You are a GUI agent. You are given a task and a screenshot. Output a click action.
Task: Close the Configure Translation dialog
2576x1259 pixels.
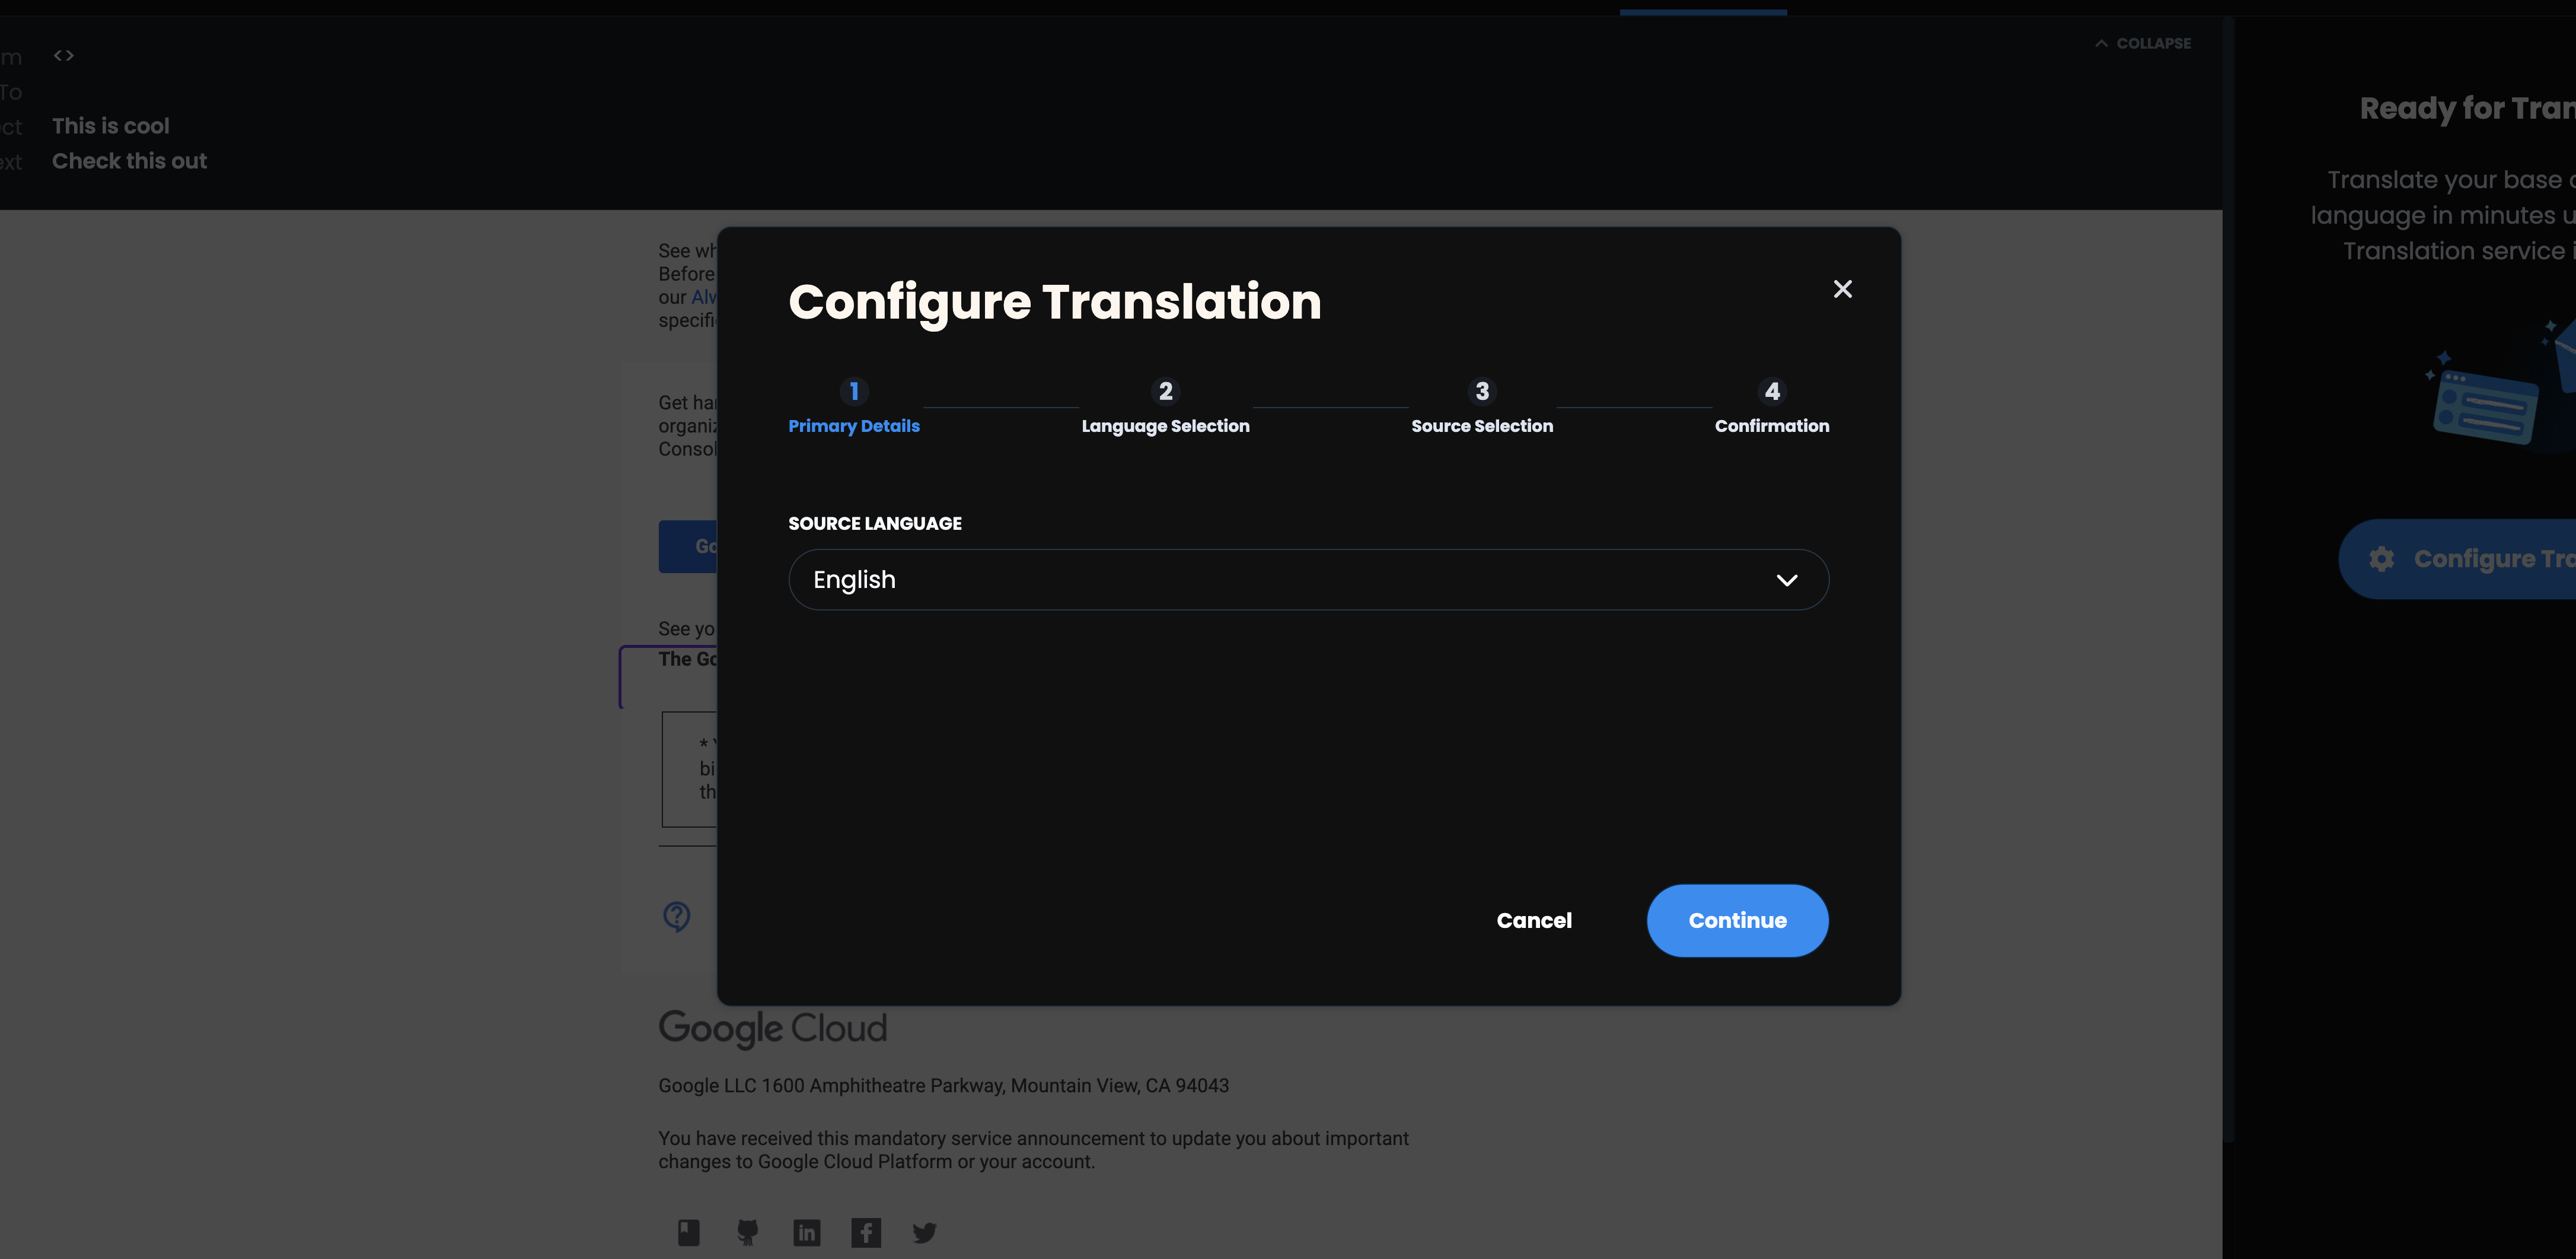tap(1842, 289)
